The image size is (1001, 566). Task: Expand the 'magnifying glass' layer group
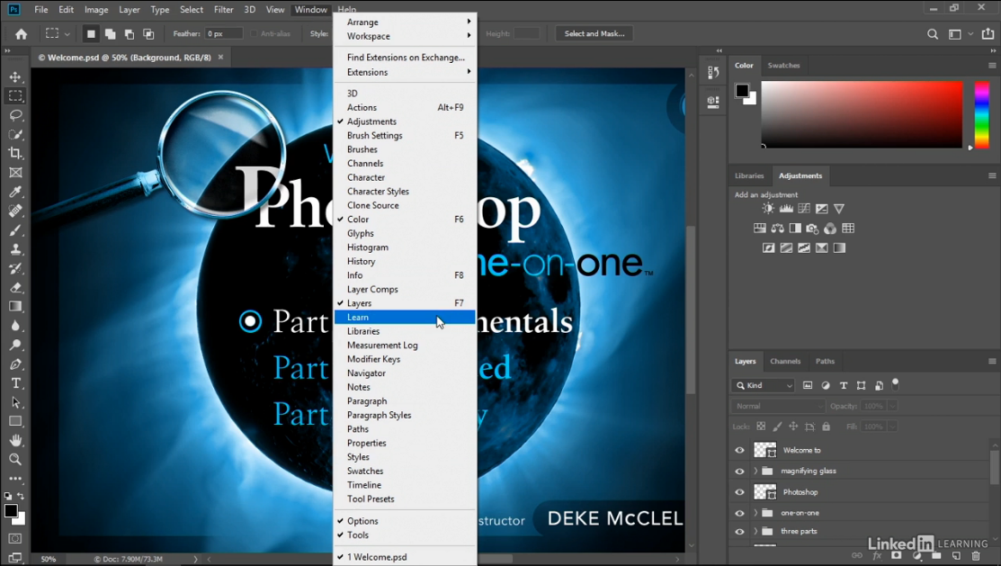coord(755,472)
